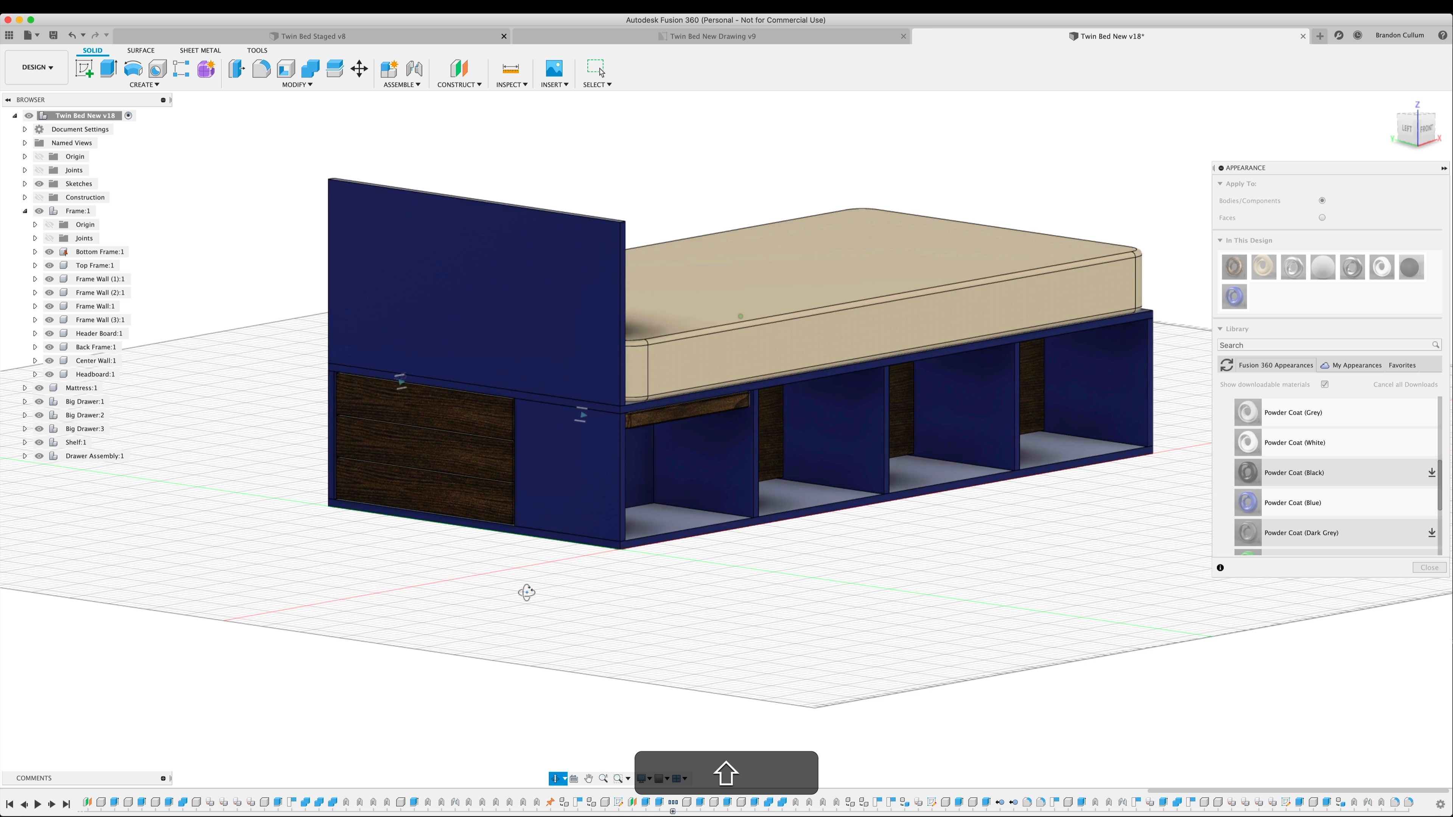Viewport: 1453px width, 817px height.
Task: Select the Powder Coat (White) swatch
Action: click(1248, 443)
